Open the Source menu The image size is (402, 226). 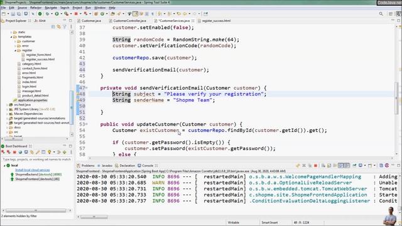(22, 8)
